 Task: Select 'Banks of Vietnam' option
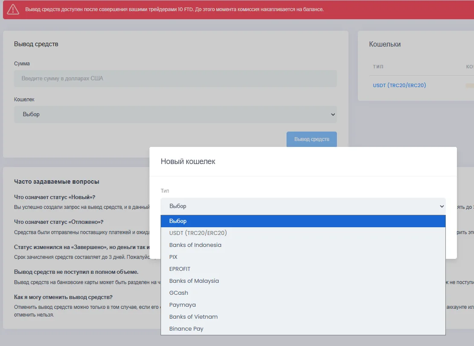[x=303, y=317]
